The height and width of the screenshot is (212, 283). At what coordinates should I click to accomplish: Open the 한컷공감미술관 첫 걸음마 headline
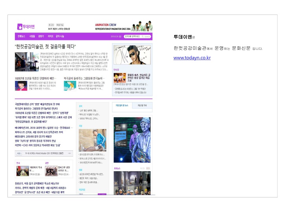click(x=45, y=46)
